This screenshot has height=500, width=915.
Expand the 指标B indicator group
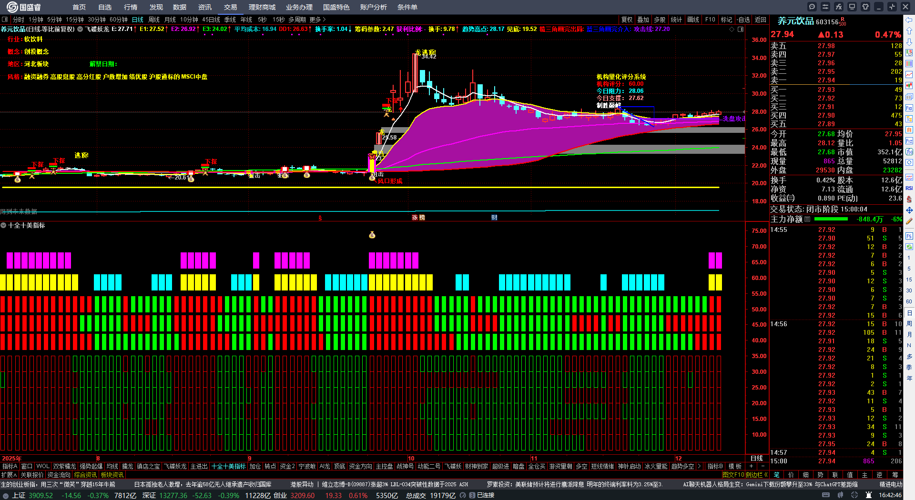click(x=715, y=466)
